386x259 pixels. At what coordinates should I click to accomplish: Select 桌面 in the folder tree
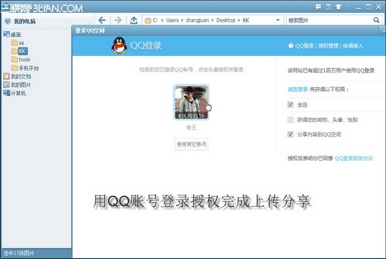pos(15,35)
